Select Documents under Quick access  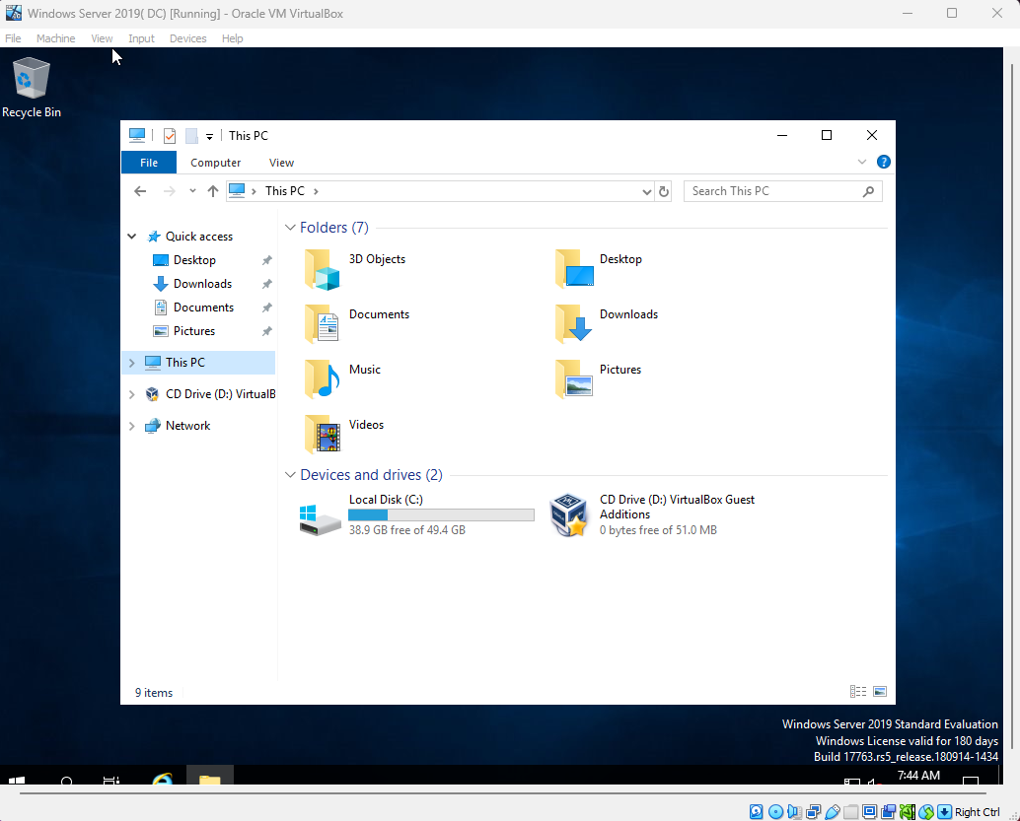pos(203,308)
